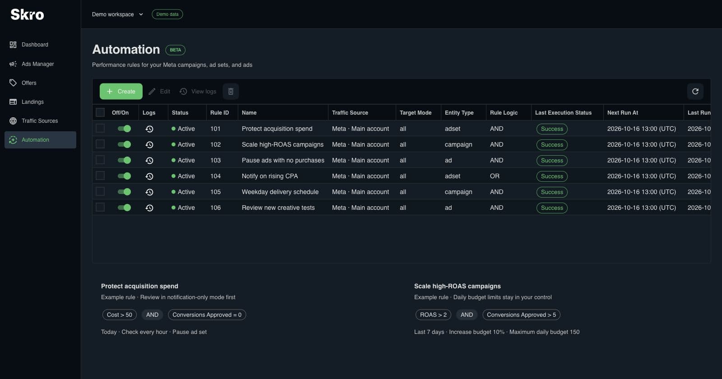Select checkbox for rule 104

pos(100,176)
